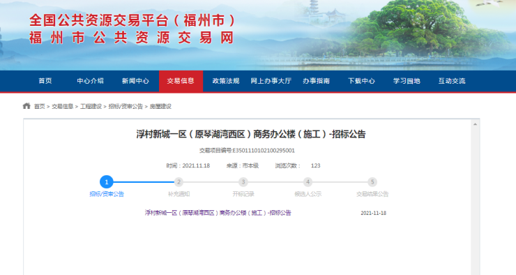Click the 补充通知 step label
516x275 pixels.
tap(179, 194)
